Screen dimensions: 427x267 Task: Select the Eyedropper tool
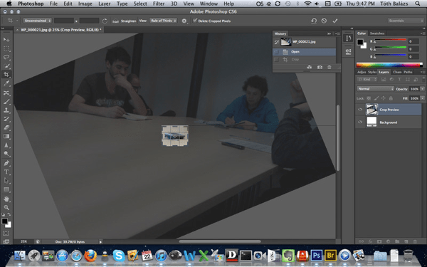(6, 83)
